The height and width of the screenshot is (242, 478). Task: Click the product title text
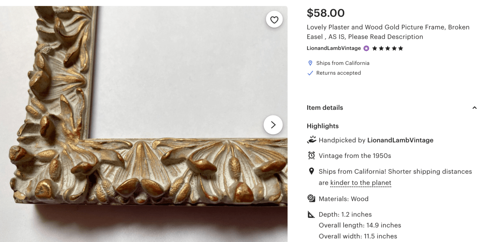point(388,32)
